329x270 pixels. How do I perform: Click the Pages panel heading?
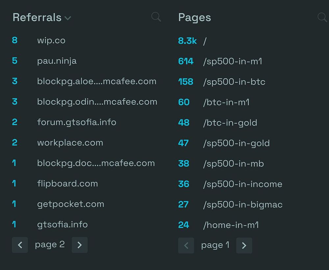click(194, 17)
